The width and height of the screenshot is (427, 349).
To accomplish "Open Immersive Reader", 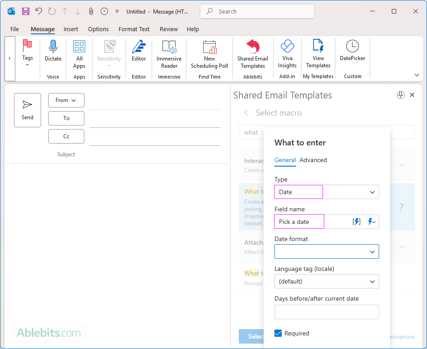I will point(169,54).
